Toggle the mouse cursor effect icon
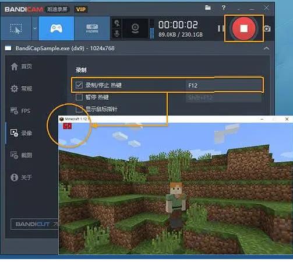The image size is (293, 262). tap(117, 23)
